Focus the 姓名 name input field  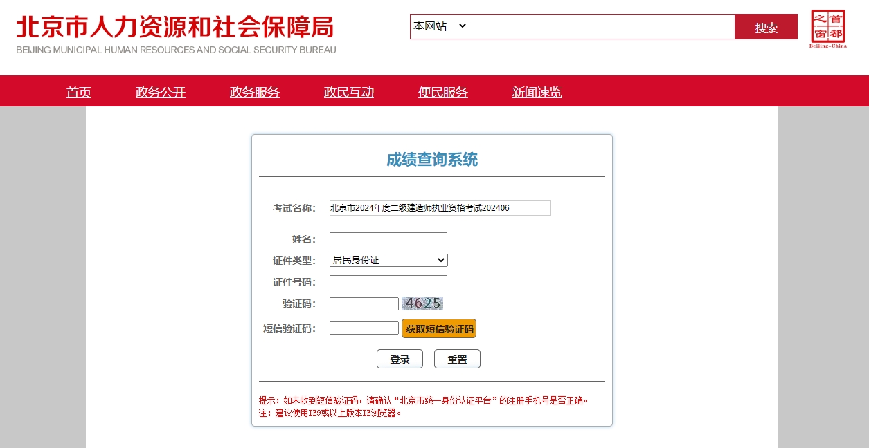point(388,239)
